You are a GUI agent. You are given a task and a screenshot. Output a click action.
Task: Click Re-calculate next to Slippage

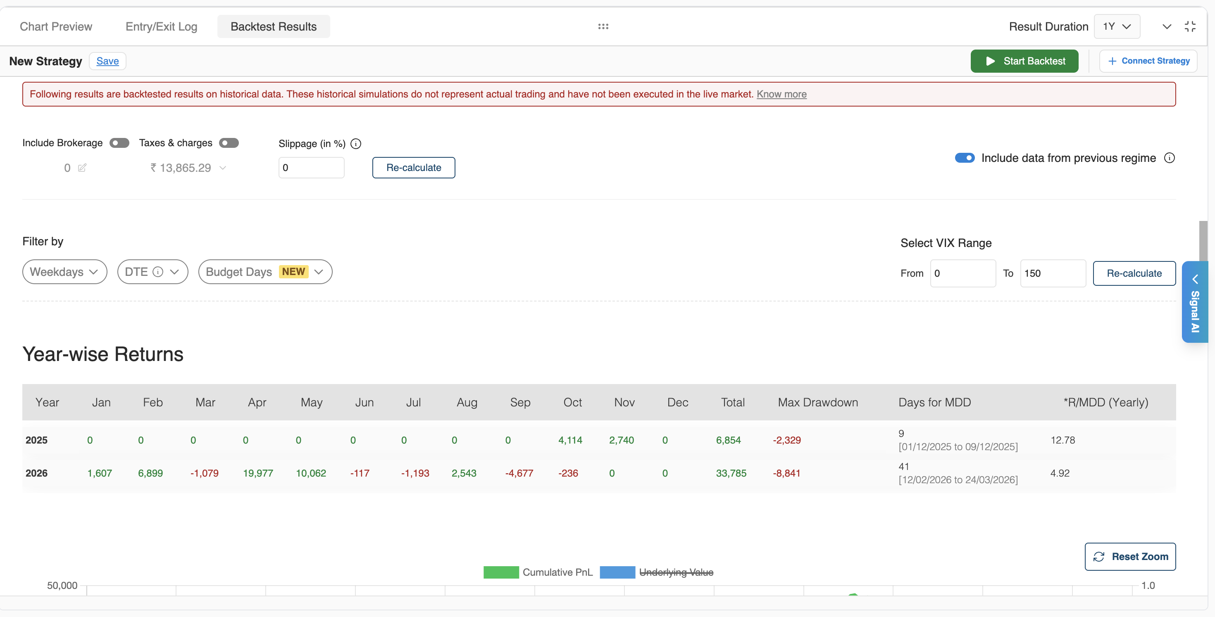[x=413, y=167]
